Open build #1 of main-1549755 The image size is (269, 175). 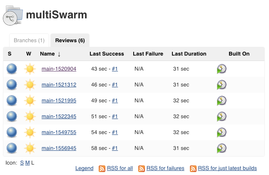(x=115, y=132)
